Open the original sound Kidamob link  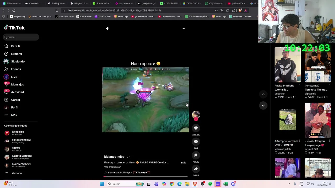tap(127, 173)
